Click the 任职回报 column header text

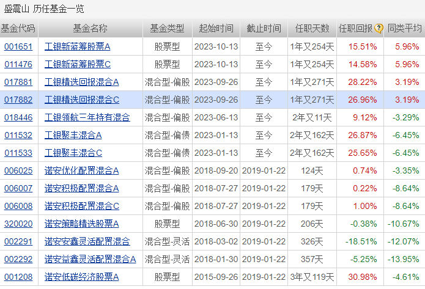pyautogui.click(x=356, y=28)
